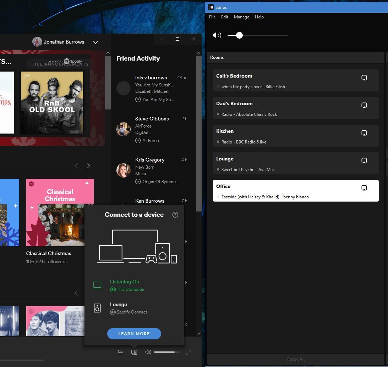
Task: Toggle group button for Office room
Action: point(364,188)
